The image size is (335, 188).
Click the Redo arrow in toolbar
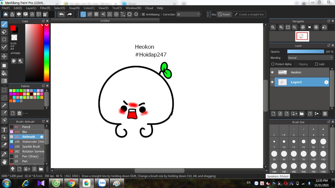tap(70, 14)
